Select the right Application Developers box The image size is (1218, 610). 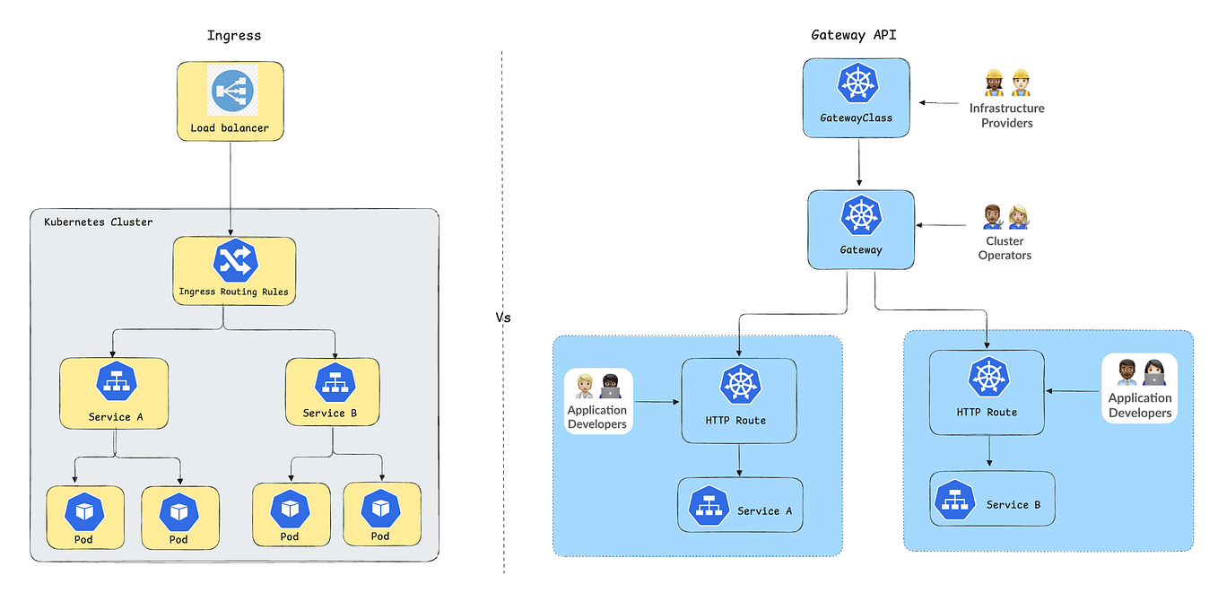[1139, 391]
